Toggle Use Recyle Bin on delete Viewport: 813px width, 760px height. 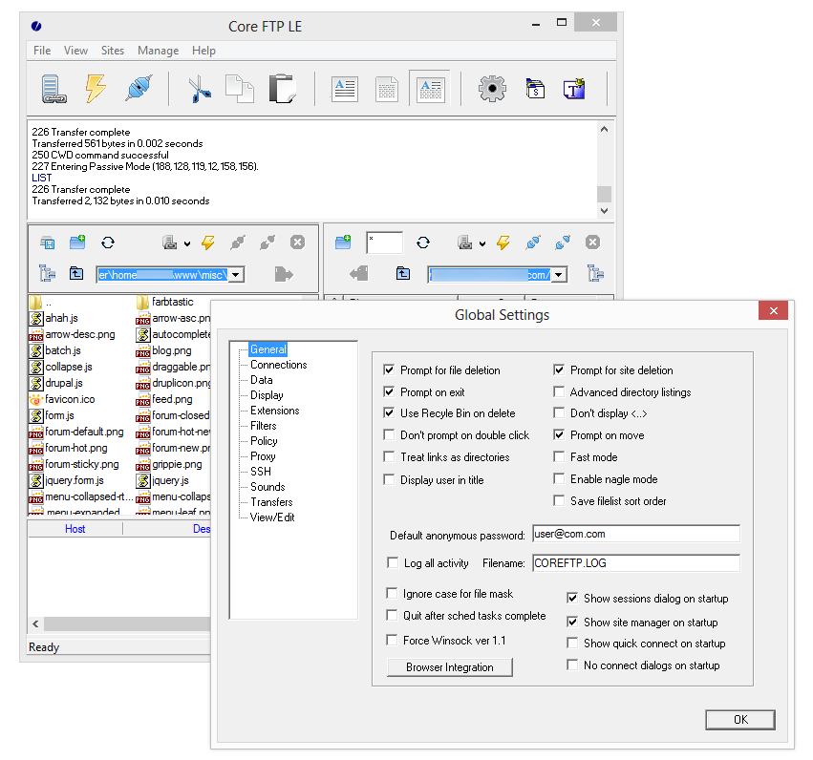point(389,412)
